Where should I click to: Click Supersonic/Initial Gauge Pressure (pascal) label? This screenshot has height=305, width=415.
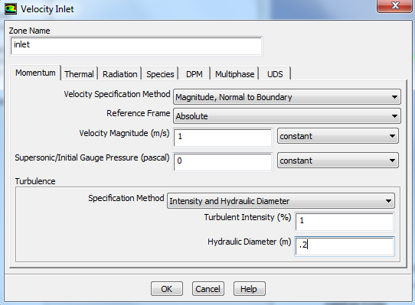[92, 157]
